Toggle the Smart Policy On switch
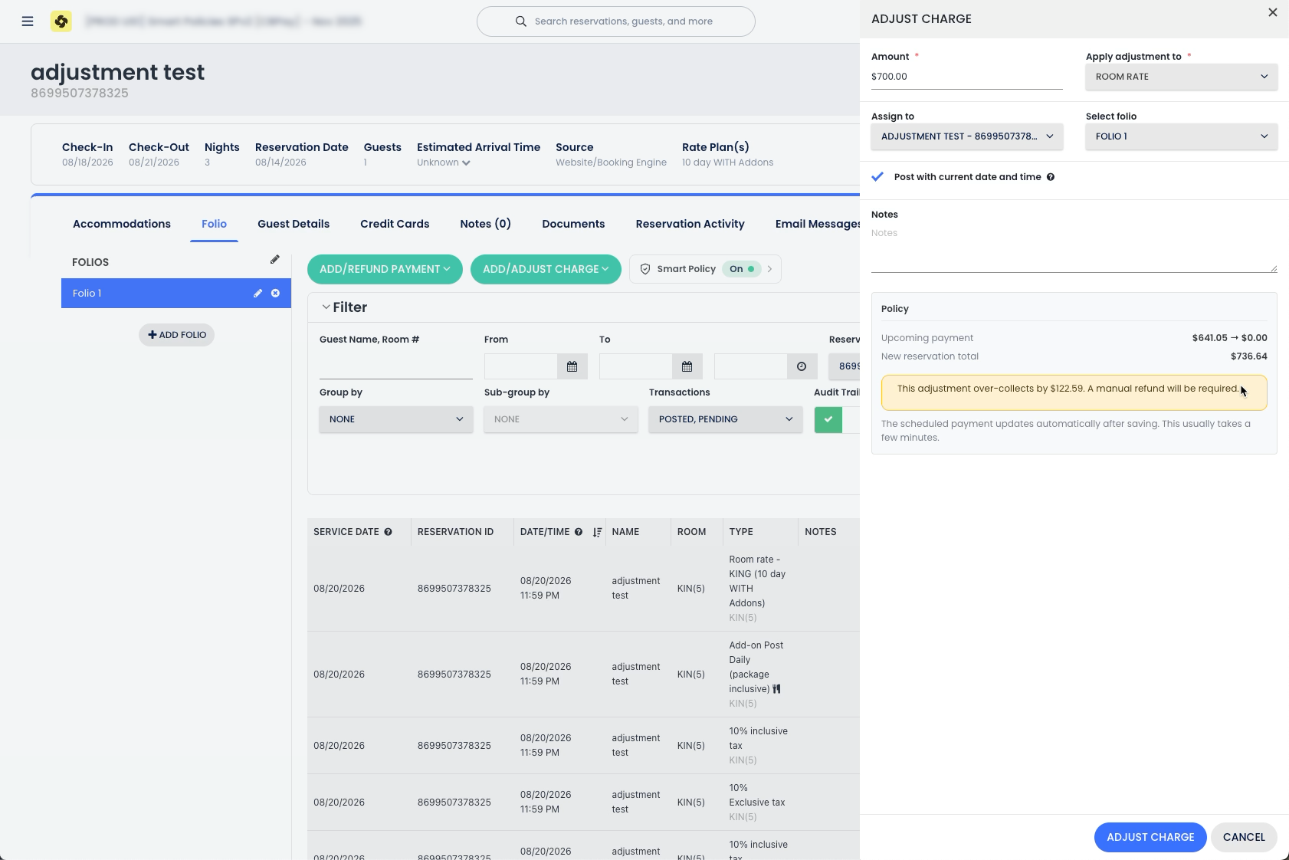The image size is (1289, 860). (x=742, y=269)
